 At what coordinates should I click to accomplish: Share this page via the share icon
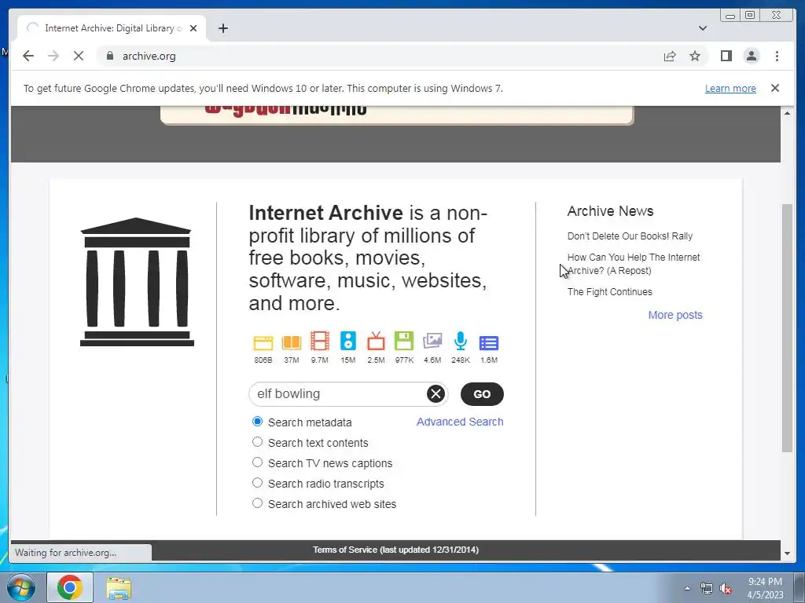tap(670, 56)
